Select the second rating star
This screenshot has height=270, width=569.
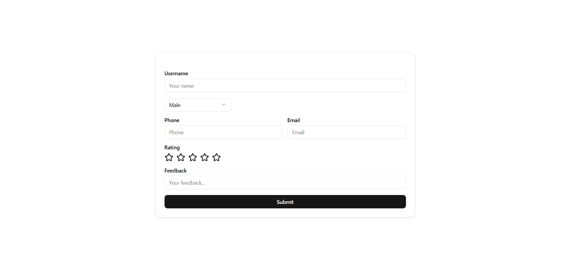tap(181, 157)
